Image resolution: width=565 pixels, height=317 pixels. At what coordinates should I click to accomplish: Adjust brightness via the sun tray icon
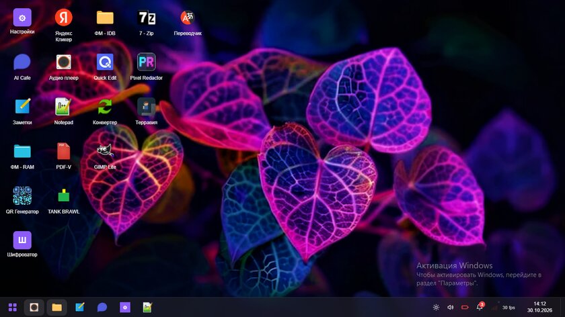point(436,308)
